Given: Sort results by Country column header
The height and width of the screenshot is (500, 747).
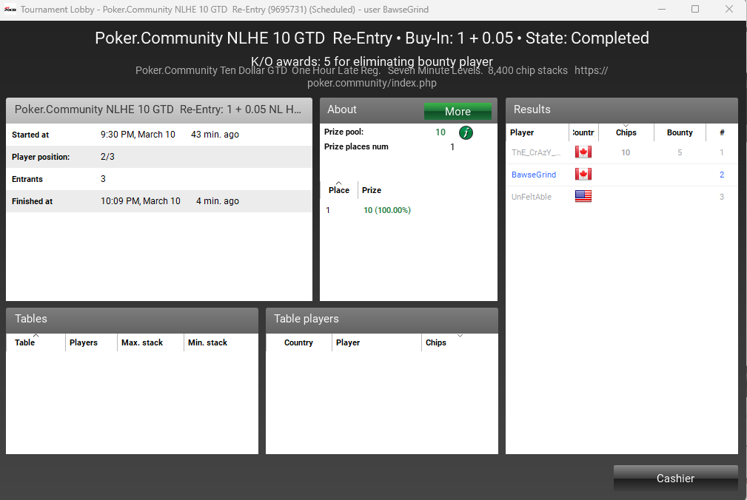Looking at the screenshot, I should [584, 132].
